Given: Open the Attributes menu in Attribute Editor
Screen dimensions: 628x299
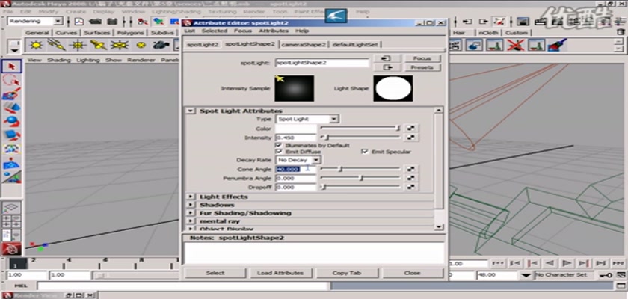Looking at the screenshot, I should tap(274, 31).
